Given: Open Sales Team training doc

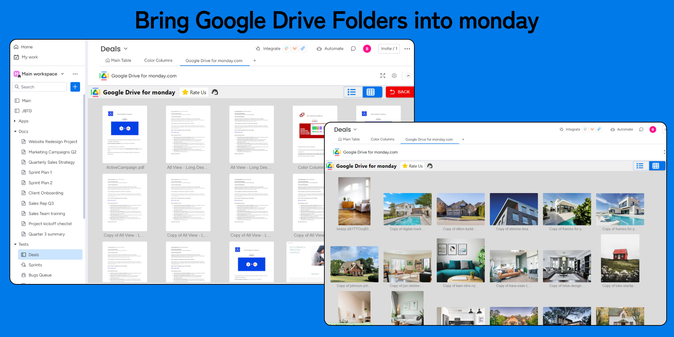Looking at the screenshot, I should coord(43,213).
